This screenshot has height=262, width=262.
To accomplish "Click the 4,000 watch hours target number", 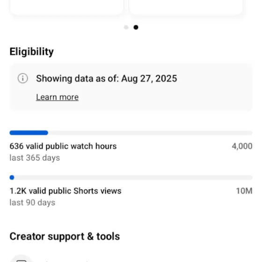I will [242, 146].
